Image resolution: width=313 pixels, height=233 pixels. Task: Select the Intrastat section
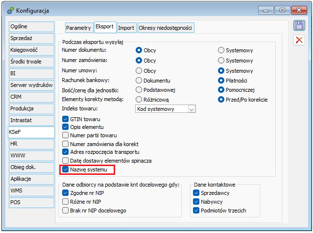click(31, 120)
